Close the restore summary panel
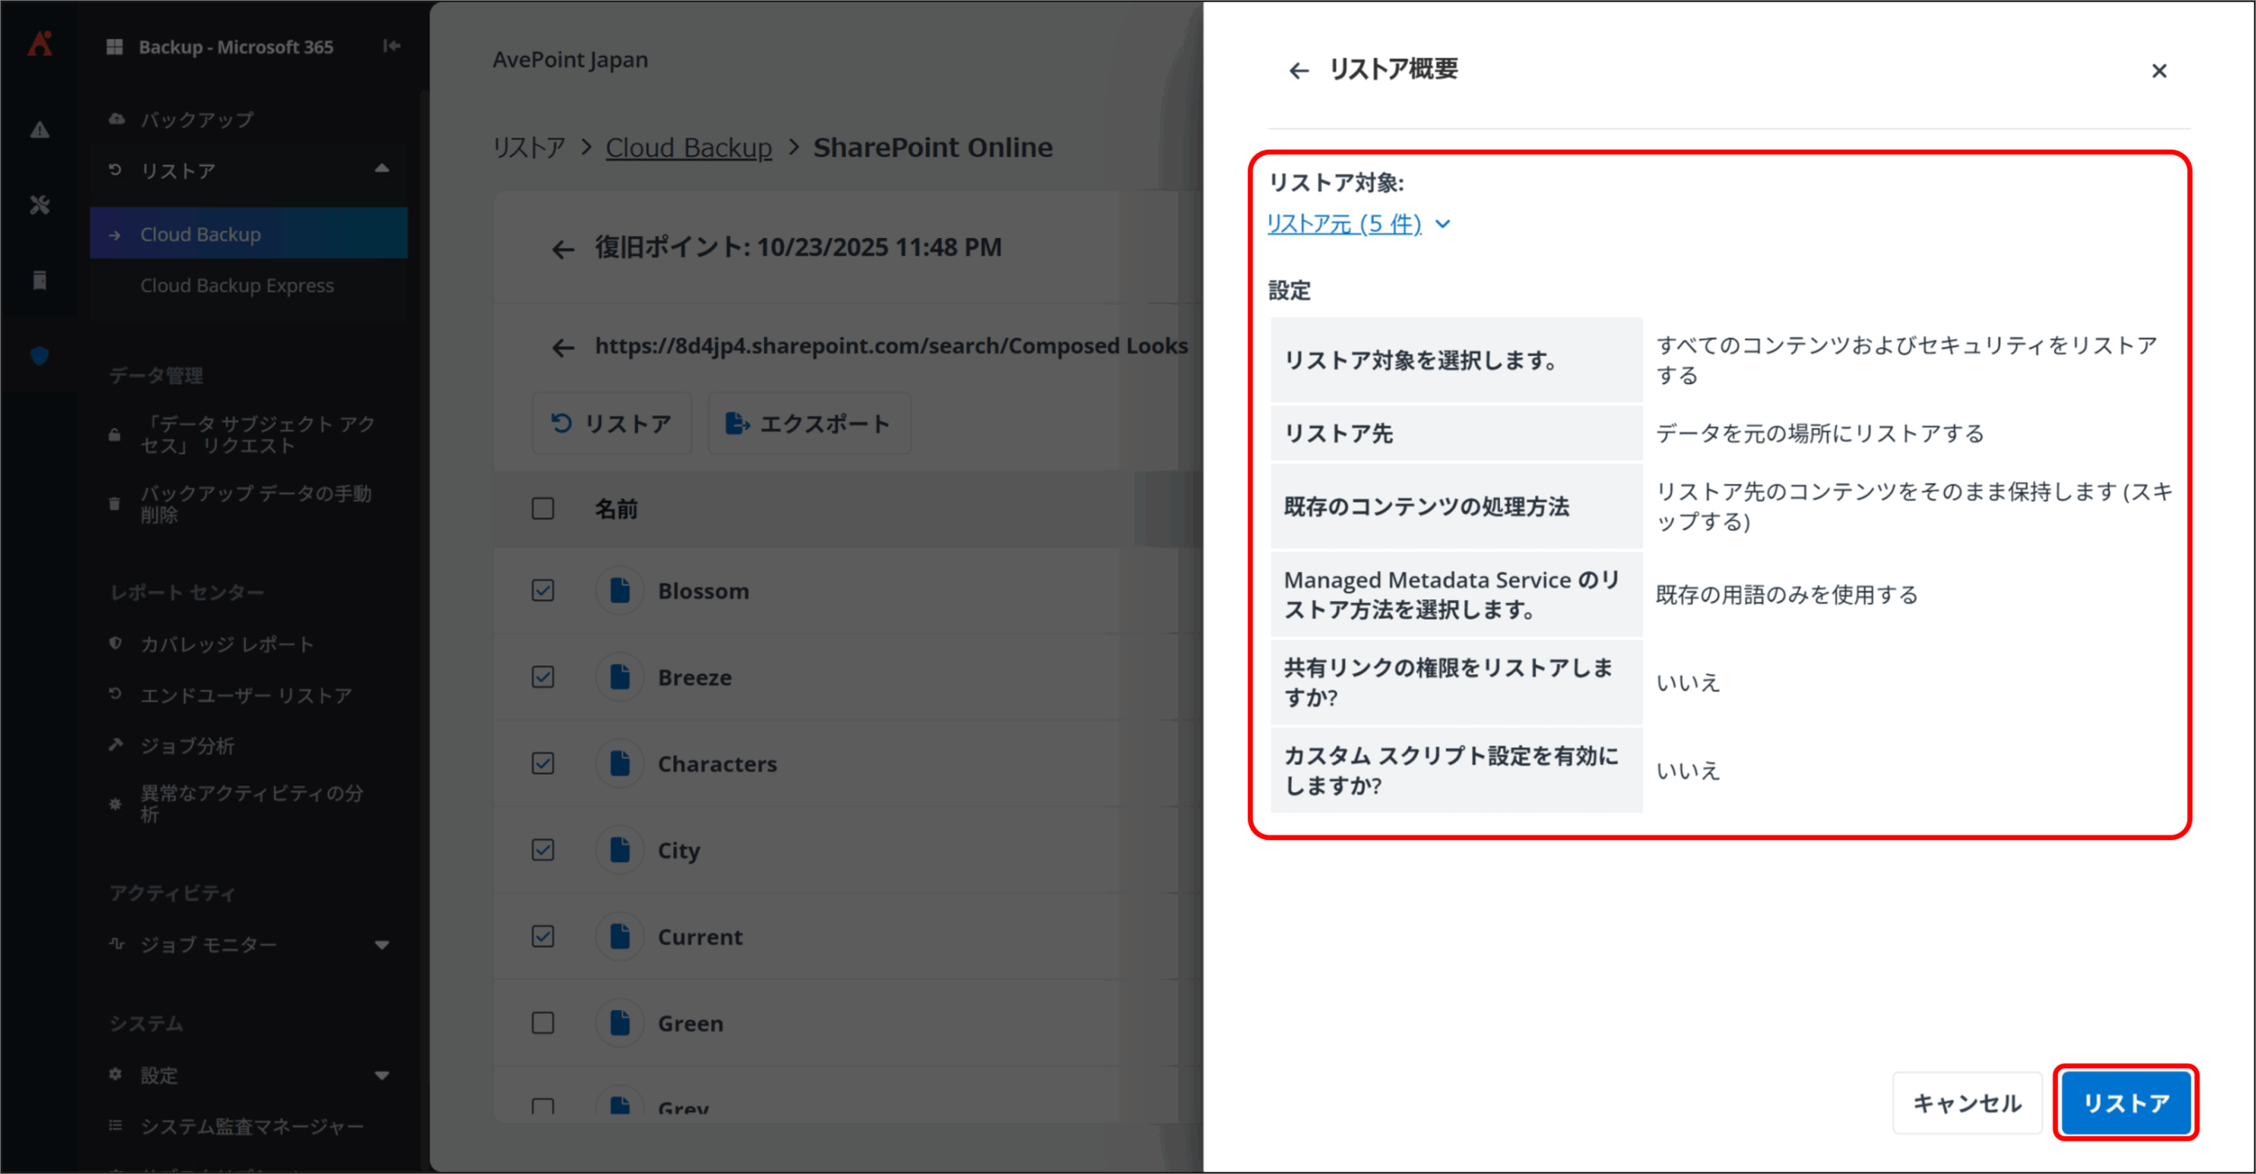This screenshot has height=1174, width=2256. point(2158,71)
